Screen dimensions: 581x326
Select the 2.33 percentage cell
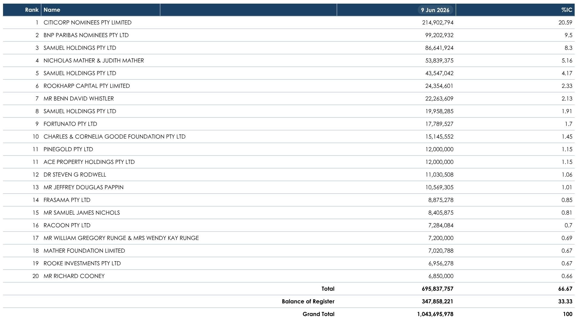567,86
